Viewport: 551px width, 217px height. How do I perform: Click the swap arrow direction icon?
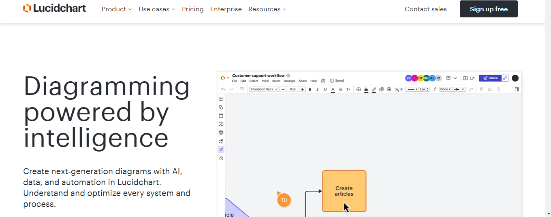click(x=471, y=89)
